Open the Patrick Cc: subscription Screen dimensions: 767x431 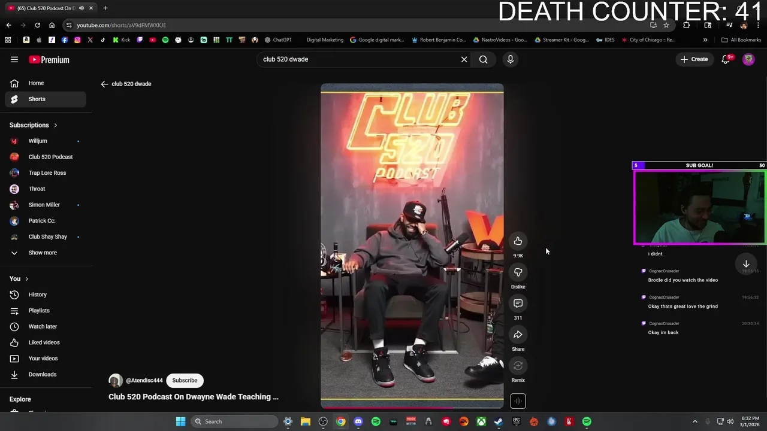click(x=46, y=221)
